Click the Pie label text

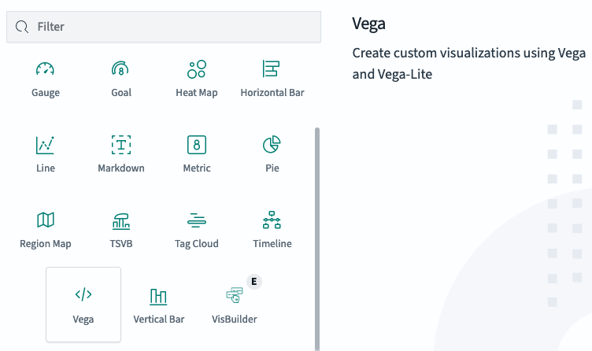(272, 168)
